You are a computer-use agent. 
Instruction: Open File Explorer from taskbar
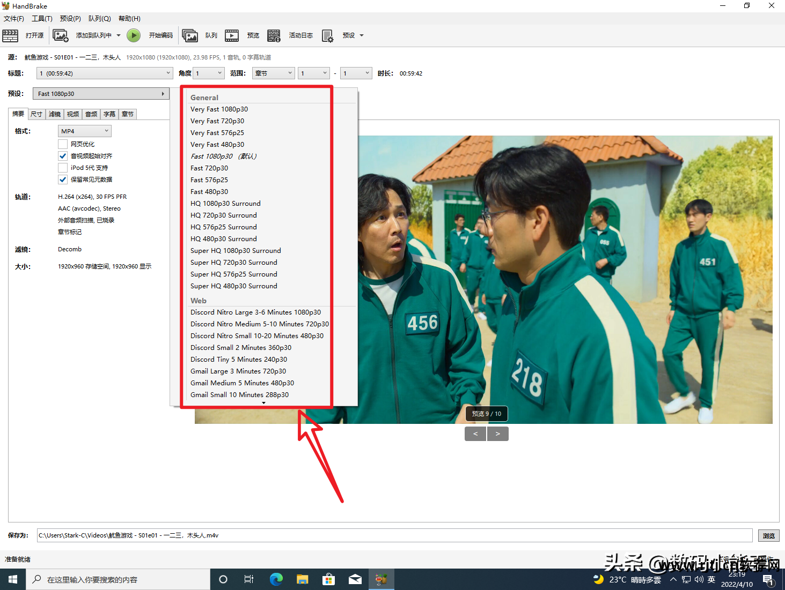click(302, 579)
